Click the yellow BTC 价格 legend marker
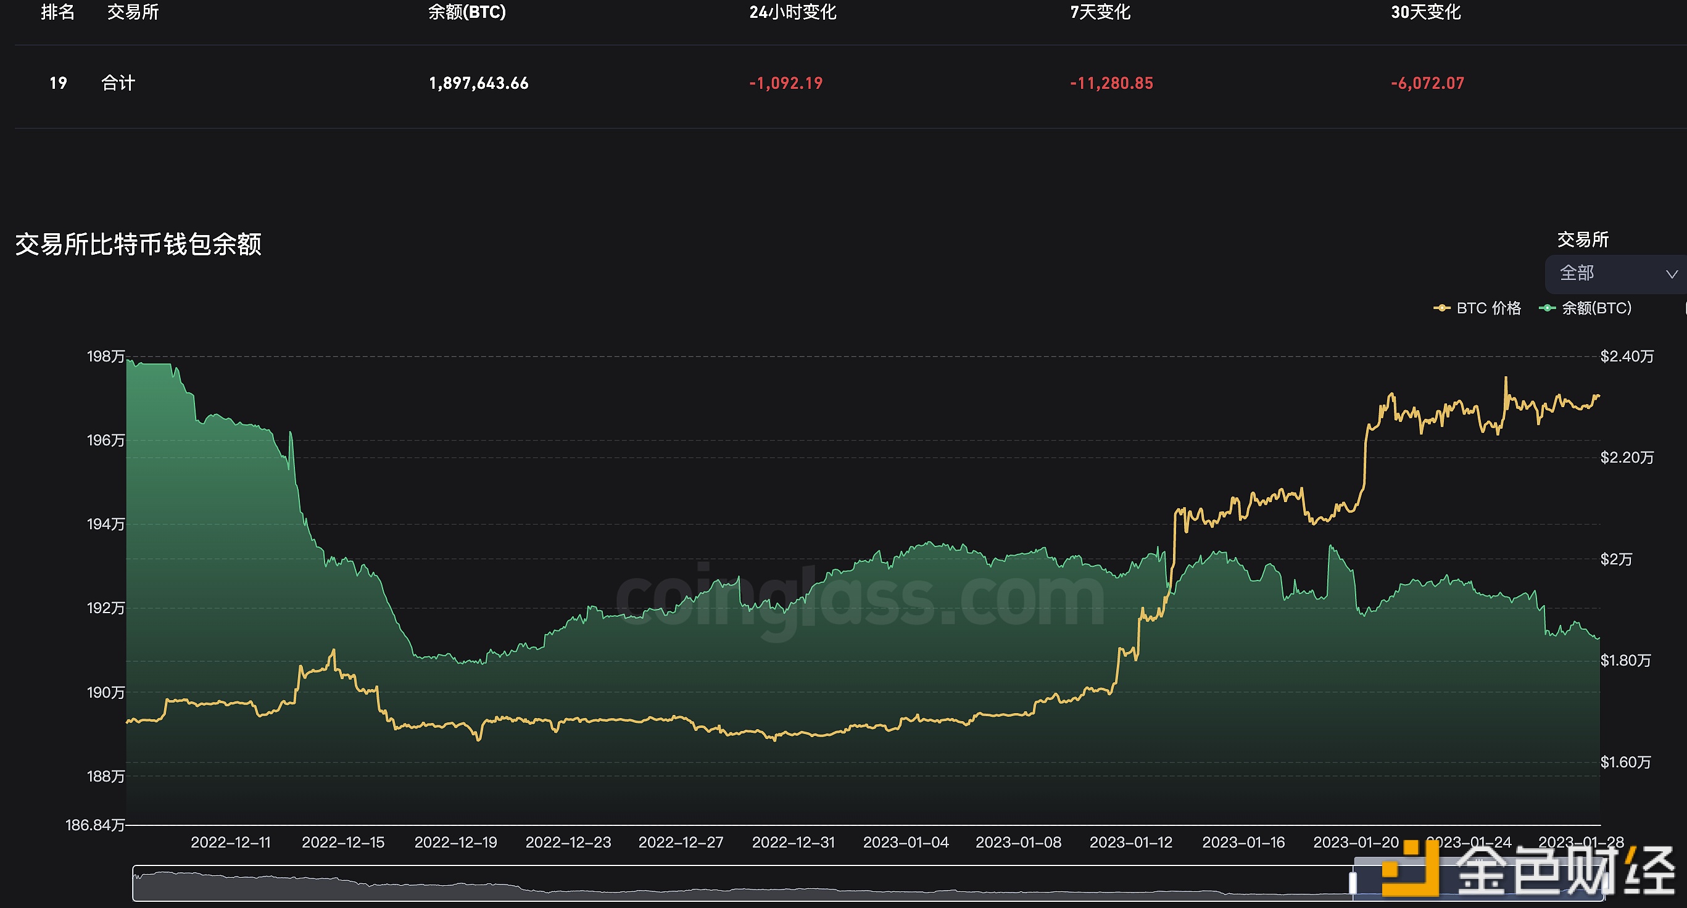The image size is (1687, 908). click(1441, 308)
